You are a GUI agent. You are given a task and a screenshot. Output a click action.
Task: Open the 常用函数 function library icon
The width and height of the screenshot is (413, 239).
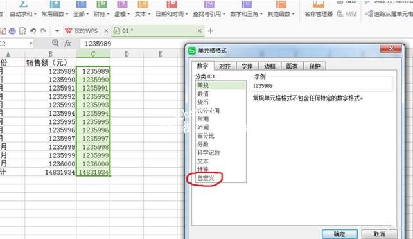coord(55,4)
